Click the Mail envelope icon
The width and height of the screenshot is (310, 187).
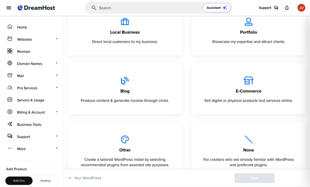10,75
